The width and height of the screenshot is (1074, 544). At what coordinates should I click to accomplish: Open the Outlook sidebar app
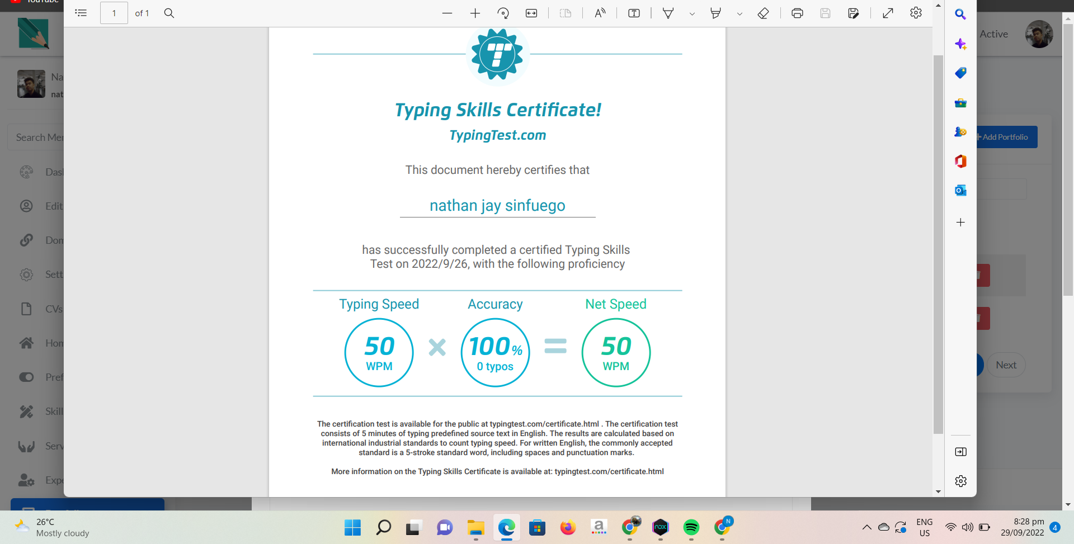pos(960,191)
